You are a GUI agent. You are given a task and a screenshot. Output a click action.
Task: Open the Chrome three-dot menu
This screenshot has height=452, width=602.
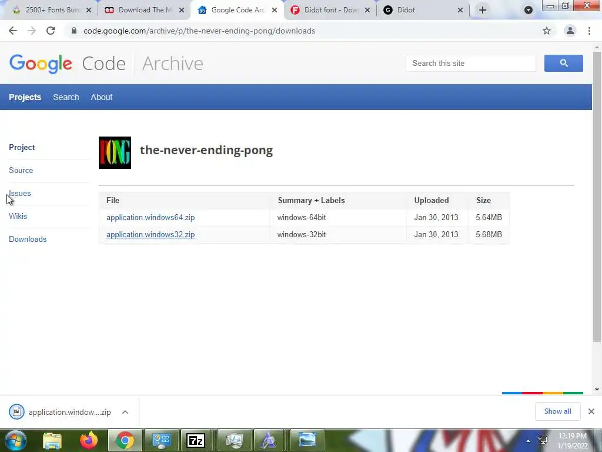(589, 31)
